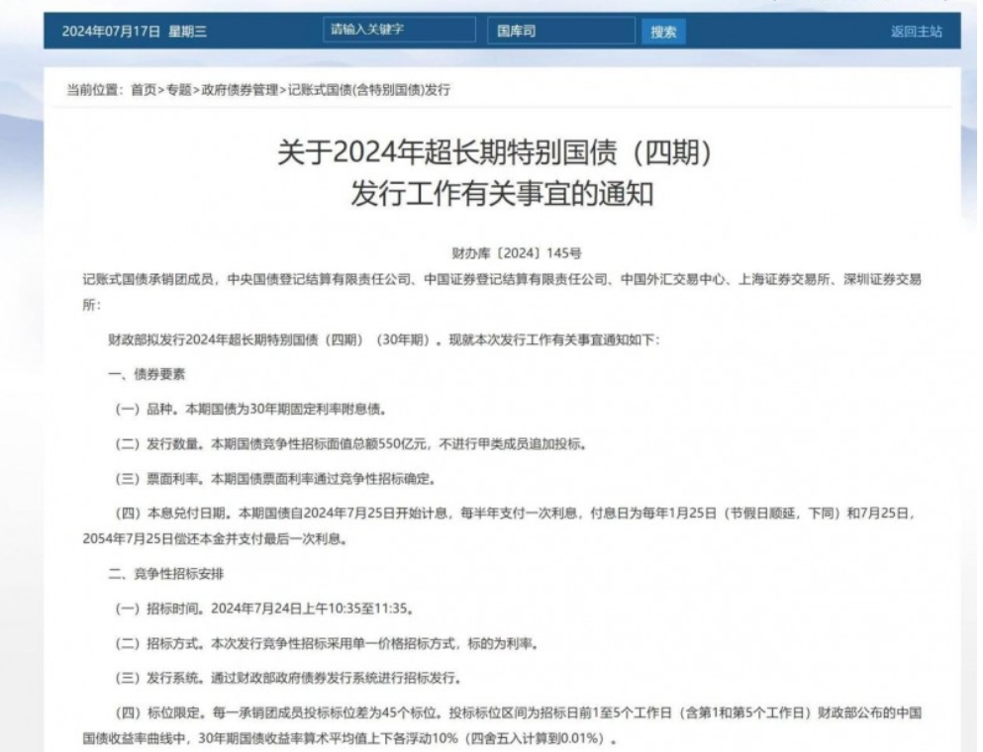The height and width of the screenshot is (752, 983).
Task: Go back via the 返回主站 link
Action: (x=916, y=32)
